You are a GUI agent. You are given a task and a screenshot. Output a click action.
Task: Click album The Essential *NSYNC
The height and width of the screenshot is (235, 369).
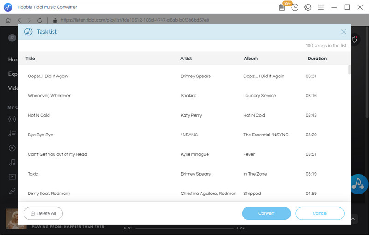pyautogui.click(x=266, y=135)
